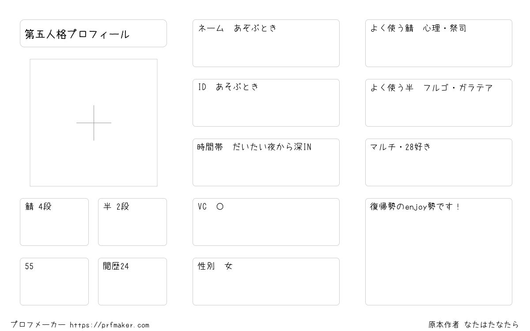Click the empty profile image square
The height and width of the screenshot is (331, 530).
(94, 123)
